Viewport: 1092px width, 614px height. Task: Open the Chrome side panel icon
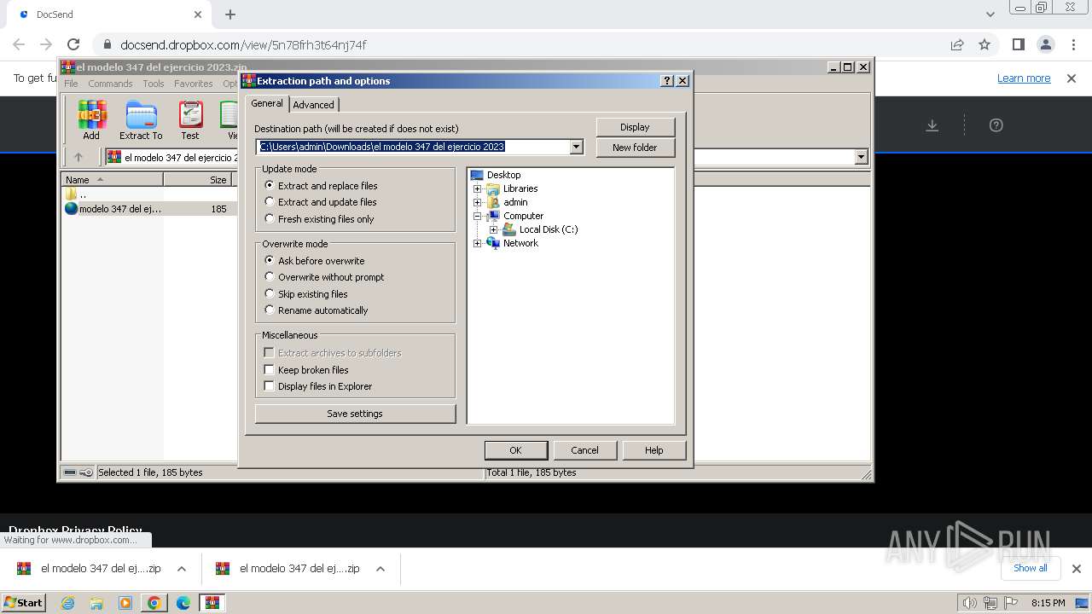click(1018, 44)
